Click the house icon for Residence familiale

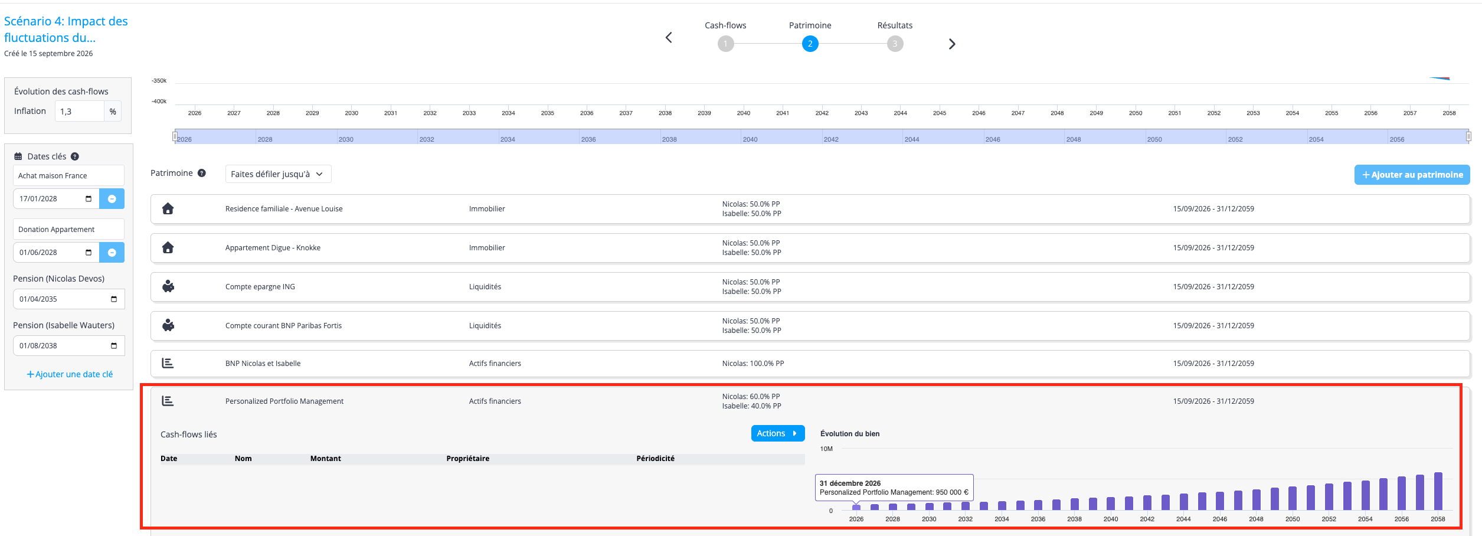click(168, 208)
